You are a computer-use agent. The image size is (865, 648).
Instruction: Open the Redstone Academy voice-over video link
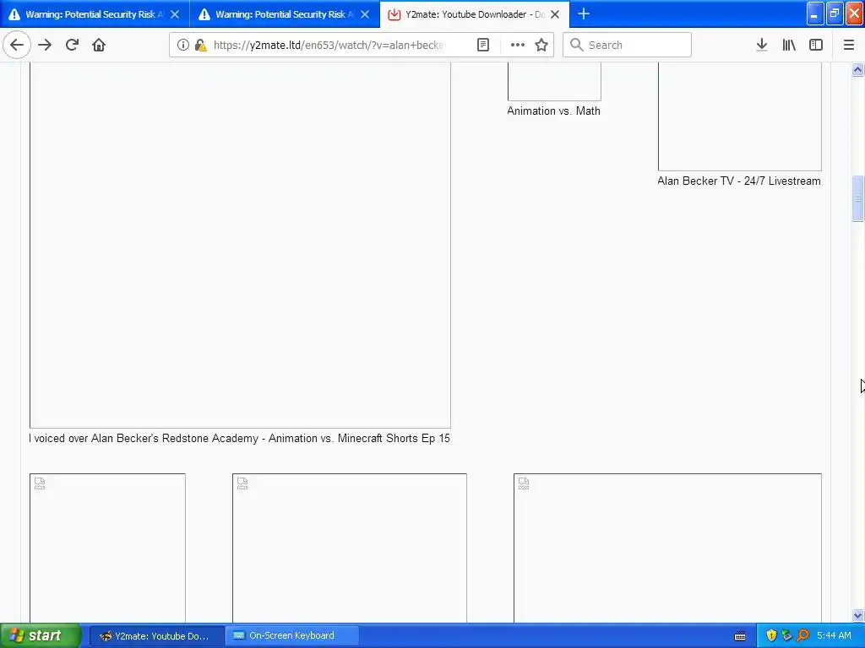(239, 439)
